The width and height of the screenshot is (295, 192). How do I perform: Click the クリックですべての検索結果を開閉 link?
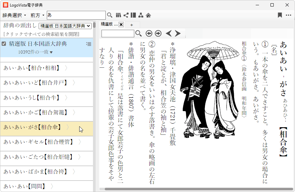pyautogui.click(x=41, y=34)
